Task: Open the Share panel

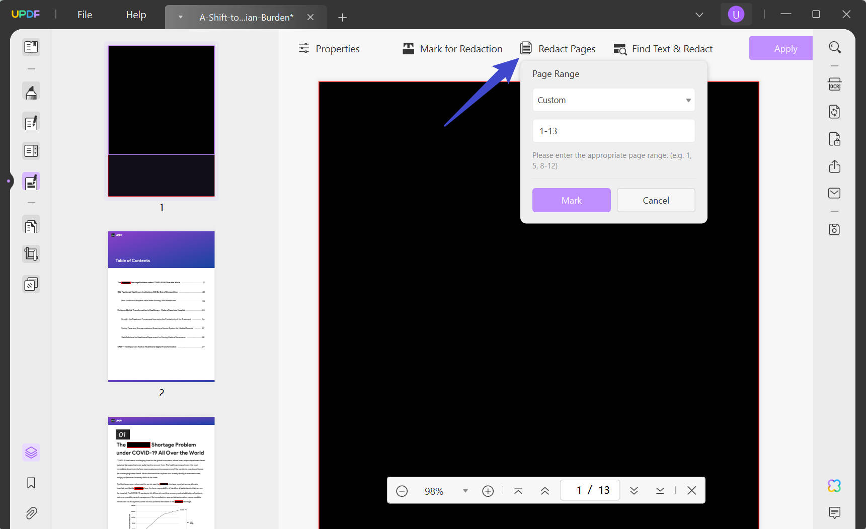Action: pos(834,166)
